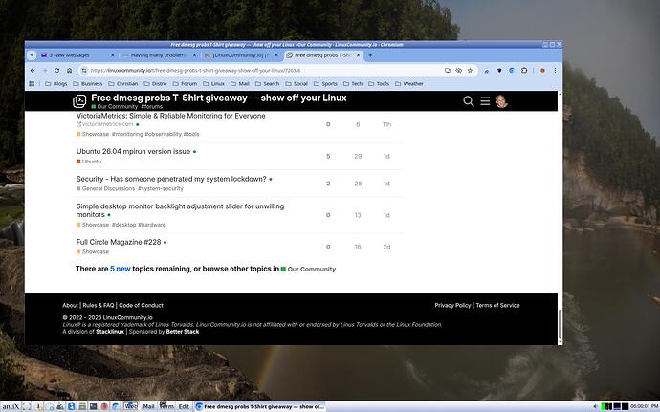
Task: Click the #system-security tag
Action: pyautogui.click(x=161, y=188)
